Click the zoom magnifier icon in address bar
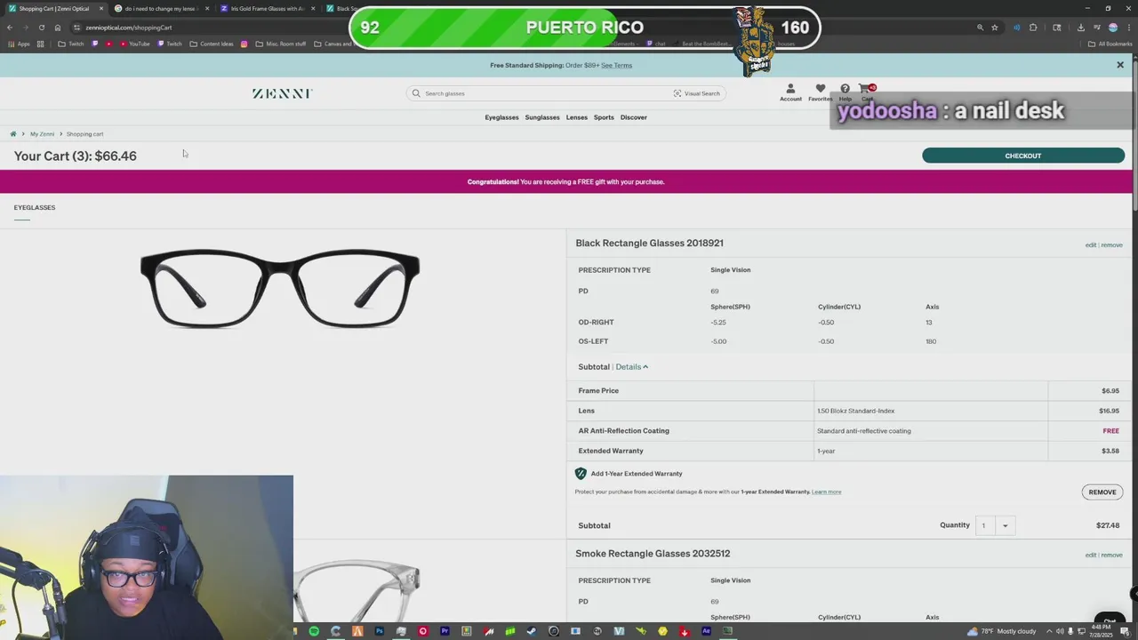Screen dimensions: 1138x640 click(981, 28)
